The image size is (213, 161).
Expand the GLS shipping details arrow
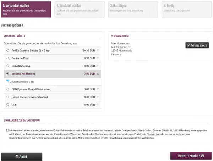tap(98, 105)
